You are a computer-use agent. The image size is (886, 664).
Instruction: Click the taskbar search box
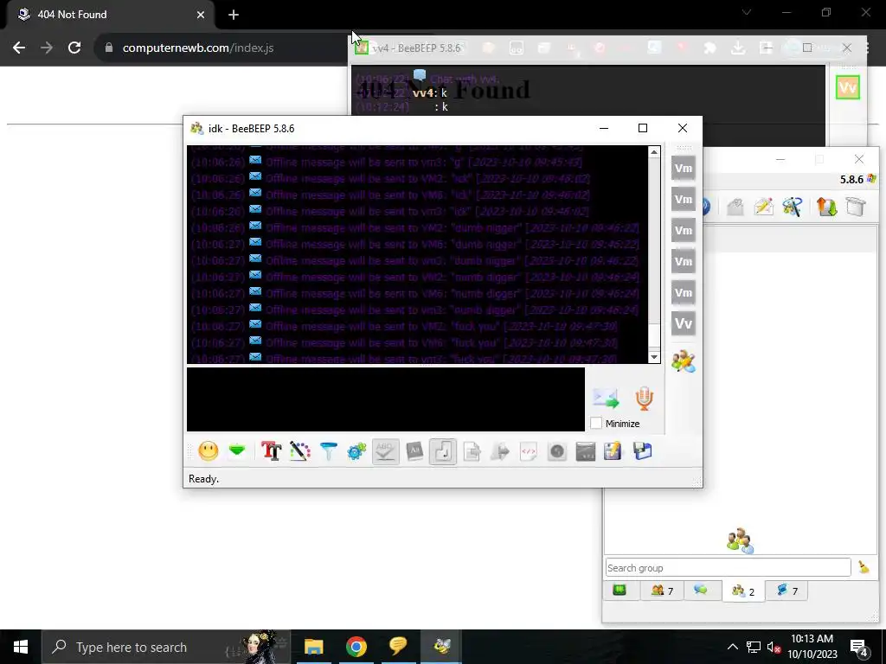(167, 647)
